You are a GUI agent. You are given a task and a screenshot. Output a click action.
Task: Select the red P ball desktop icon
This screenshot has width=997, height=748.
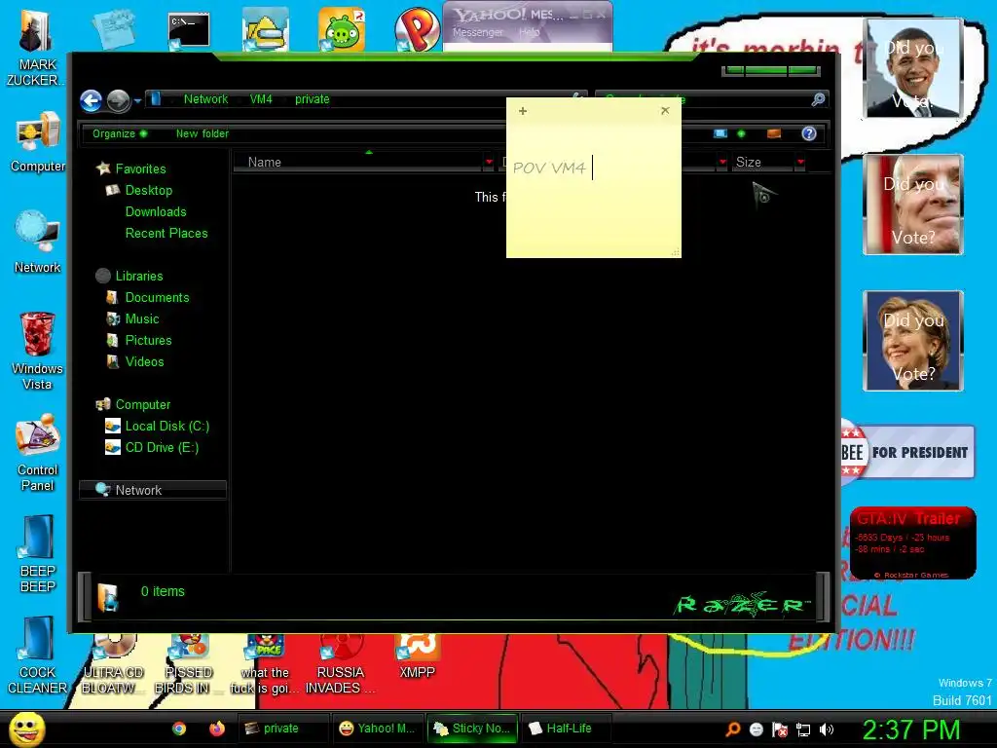[x=417, y=29]
